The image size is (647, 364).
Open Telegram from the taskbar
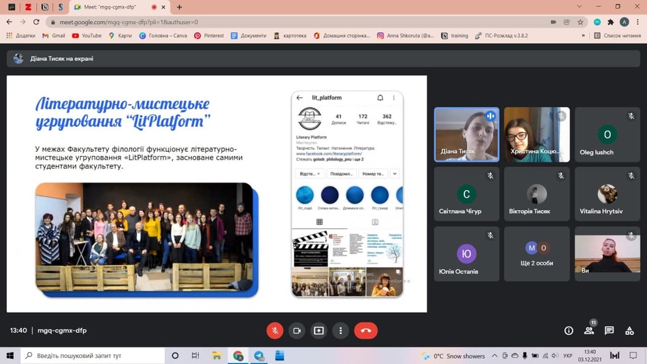(x=258, y=355)
